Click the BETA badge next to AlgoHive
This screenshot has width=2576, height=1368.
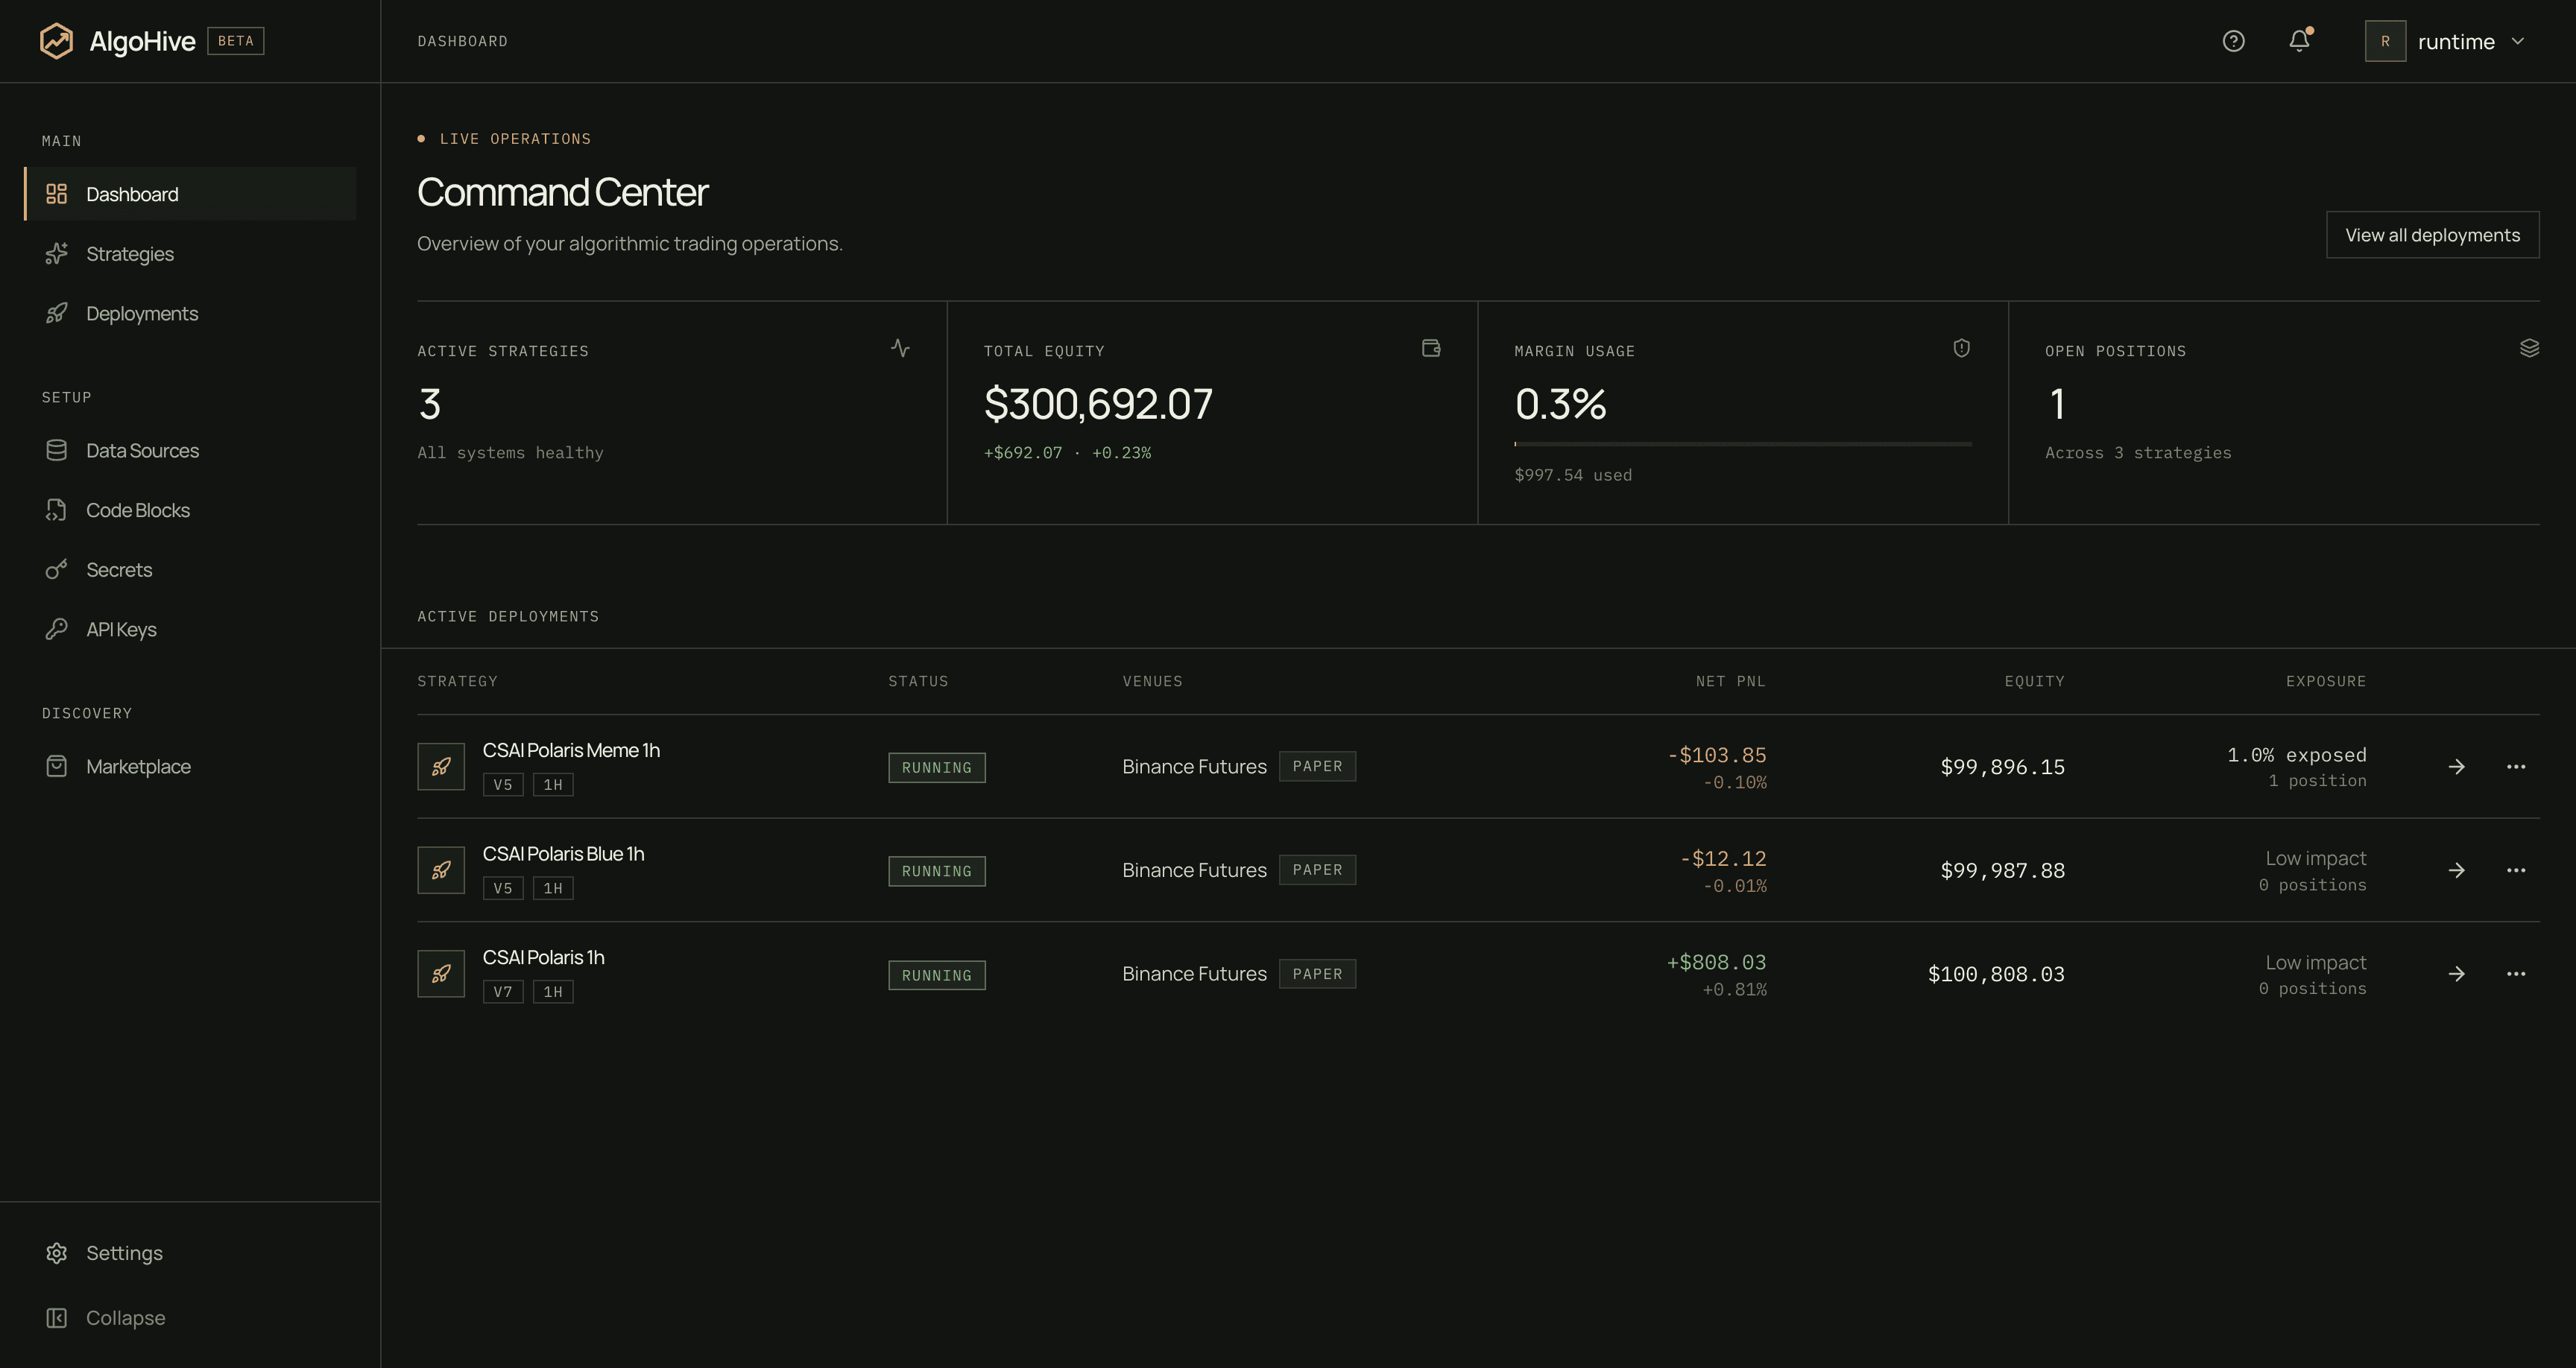pos(236,41)
